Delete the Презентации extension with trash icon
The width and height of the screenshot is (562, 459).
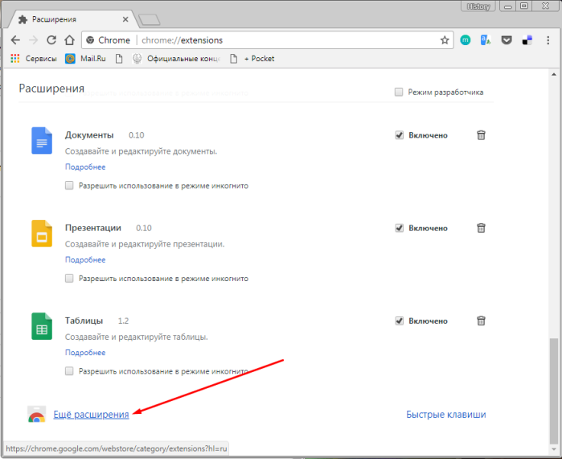pyautogui.click(x=481, y=228)
